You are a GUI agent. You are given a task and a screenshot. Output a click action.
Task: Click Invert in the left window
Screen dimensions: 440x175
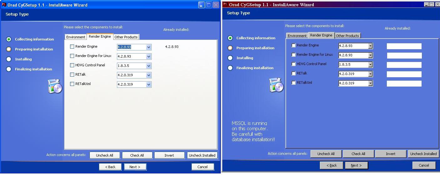[169, 155]
